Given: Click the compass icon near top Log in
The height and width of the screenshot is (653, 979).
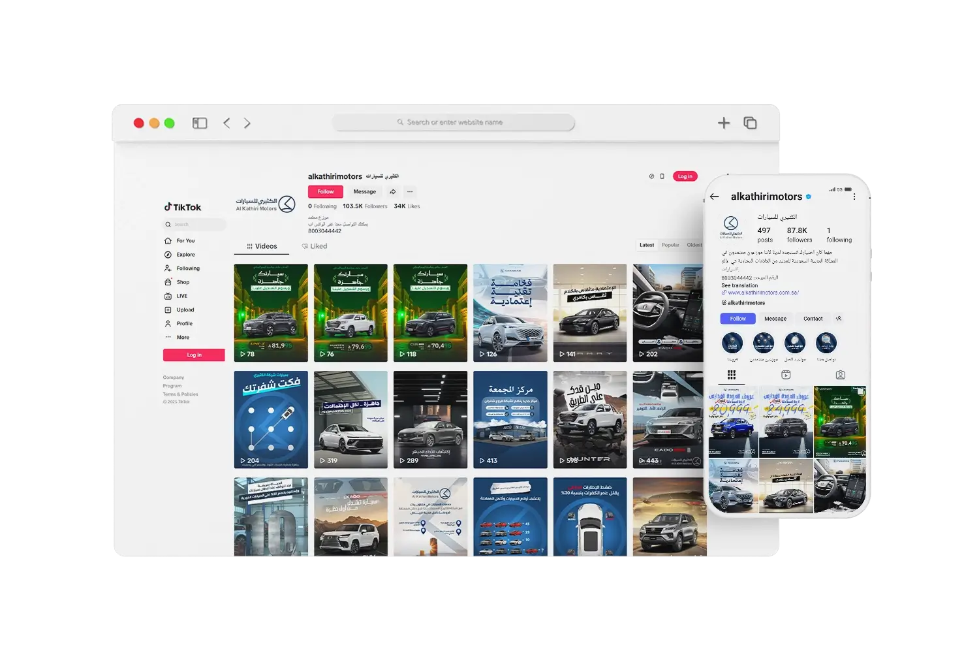Looking at the screenshot, I should tap(651, 176).
